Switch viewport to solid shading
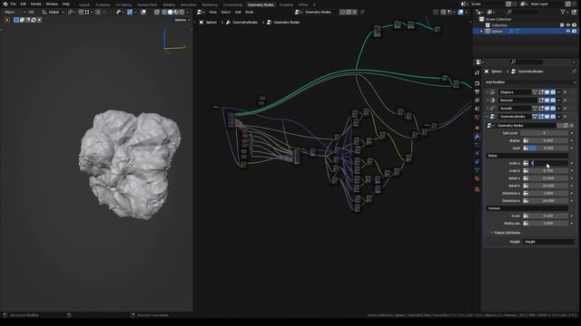 (x=170, y=12)
